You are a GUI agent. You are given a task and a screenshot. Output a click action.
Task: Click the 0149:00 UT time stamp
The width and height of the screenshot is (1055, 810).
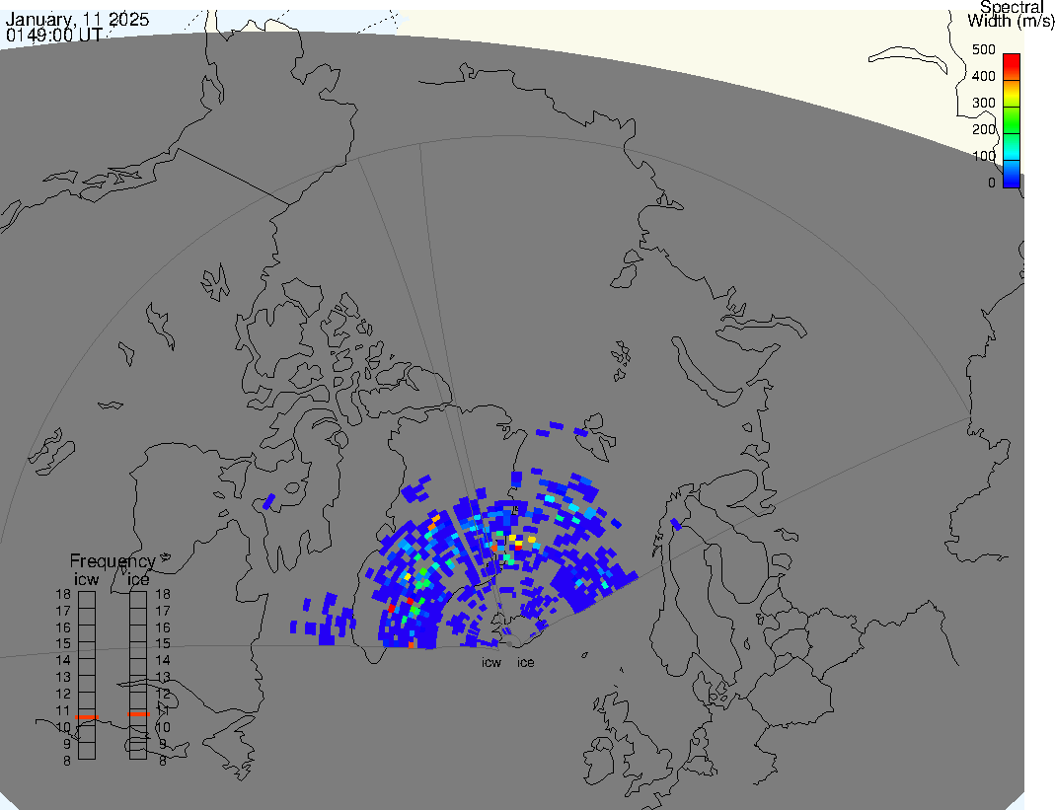(x=54, y=35)
